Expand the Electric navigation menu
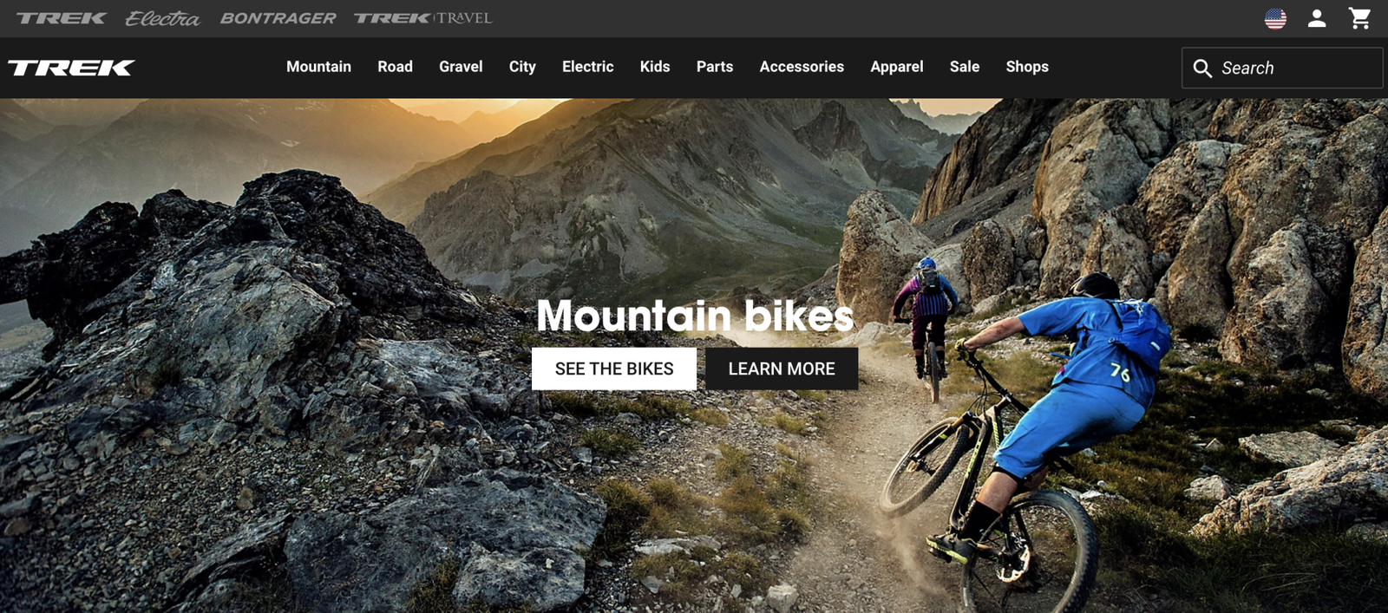 (587, 67)
